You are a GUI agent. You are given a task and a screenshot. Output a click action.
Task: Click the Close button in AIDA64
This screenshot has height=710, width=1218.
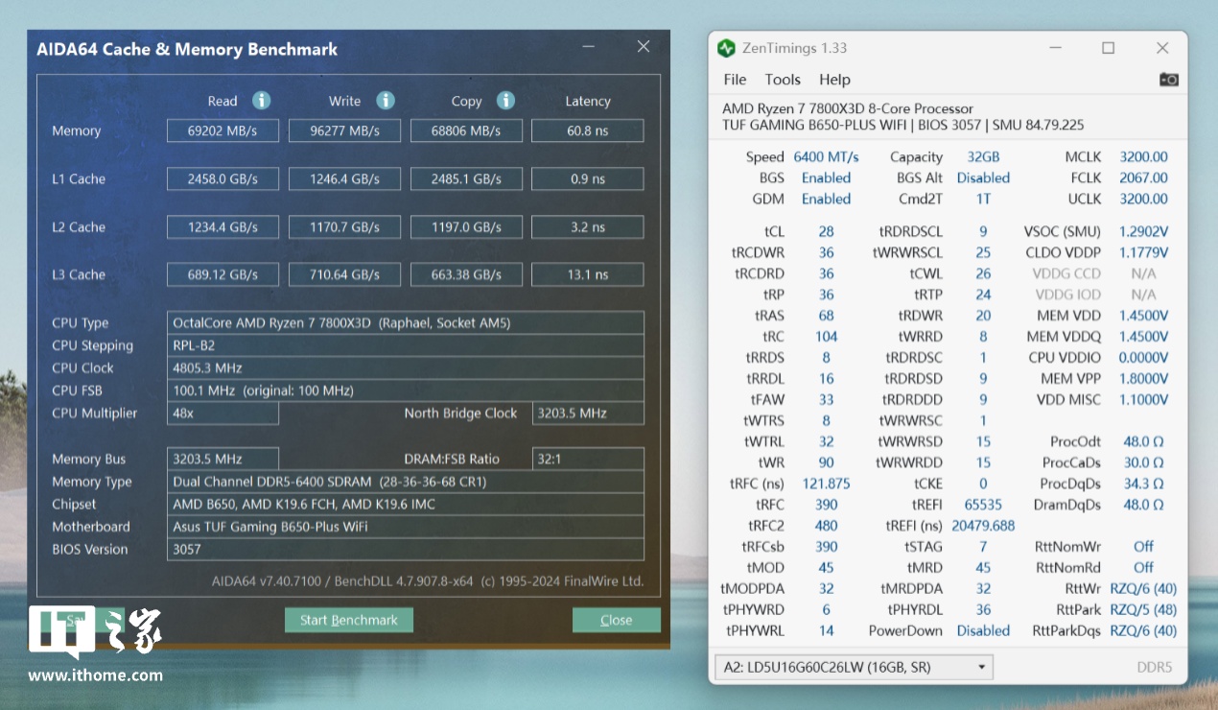[616, 620]
